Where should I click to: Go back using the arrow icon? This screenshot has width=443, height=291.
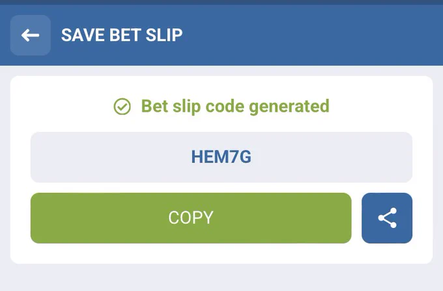click(x=31, y=35)
